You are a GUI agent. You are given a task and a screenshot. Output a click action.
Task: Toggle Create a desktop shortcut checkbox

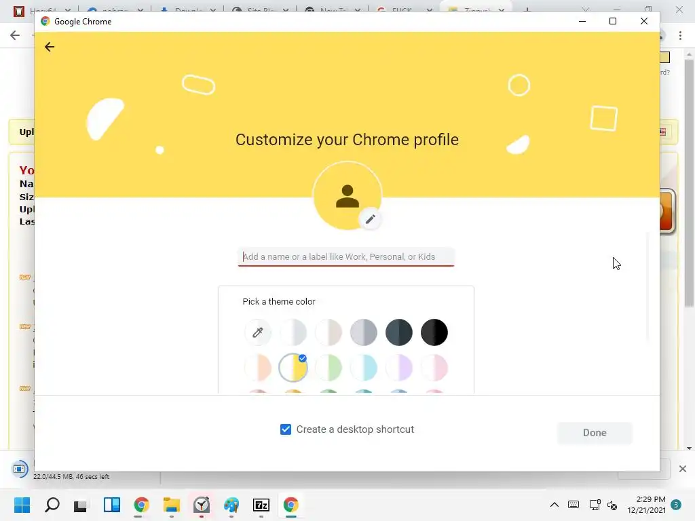(x=286, y=429)
